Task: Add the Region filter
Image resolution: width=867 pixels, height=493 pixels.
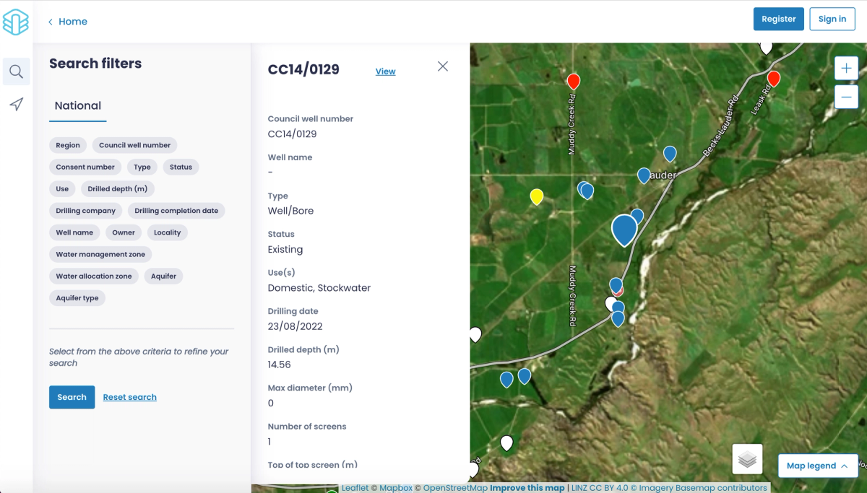Action: (x=68, y=145)
